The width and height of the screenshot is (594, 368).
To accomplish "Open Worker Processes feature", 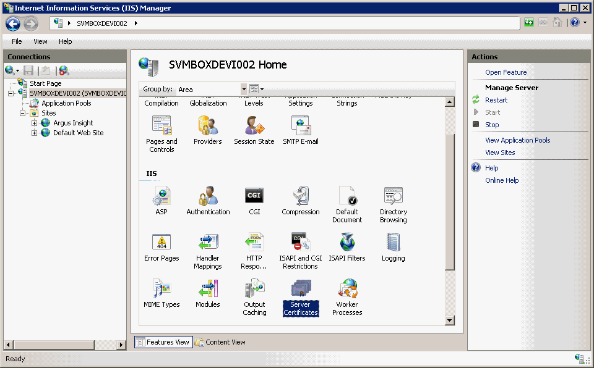I will pos(347,289).
